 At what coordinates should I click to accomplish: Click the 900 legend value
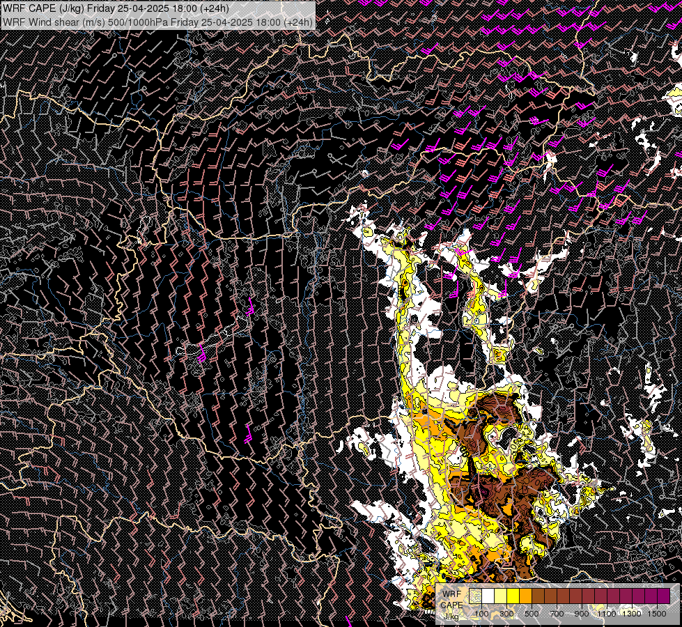coord(582,614)
